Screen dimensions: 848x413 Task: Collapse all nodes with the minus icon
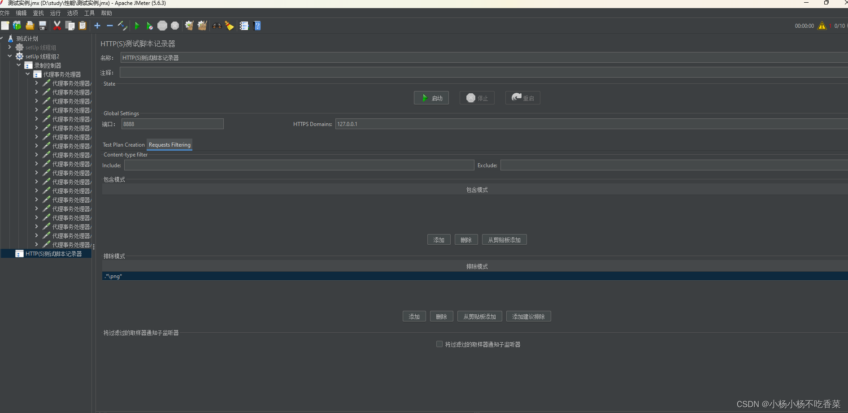pos(110,26)
